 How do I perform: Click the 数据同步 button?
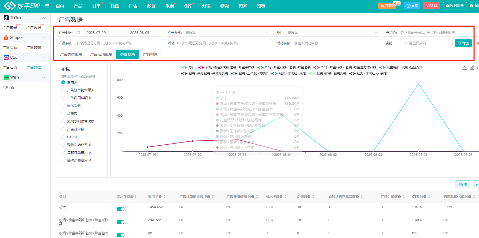[x=455, y=6]
